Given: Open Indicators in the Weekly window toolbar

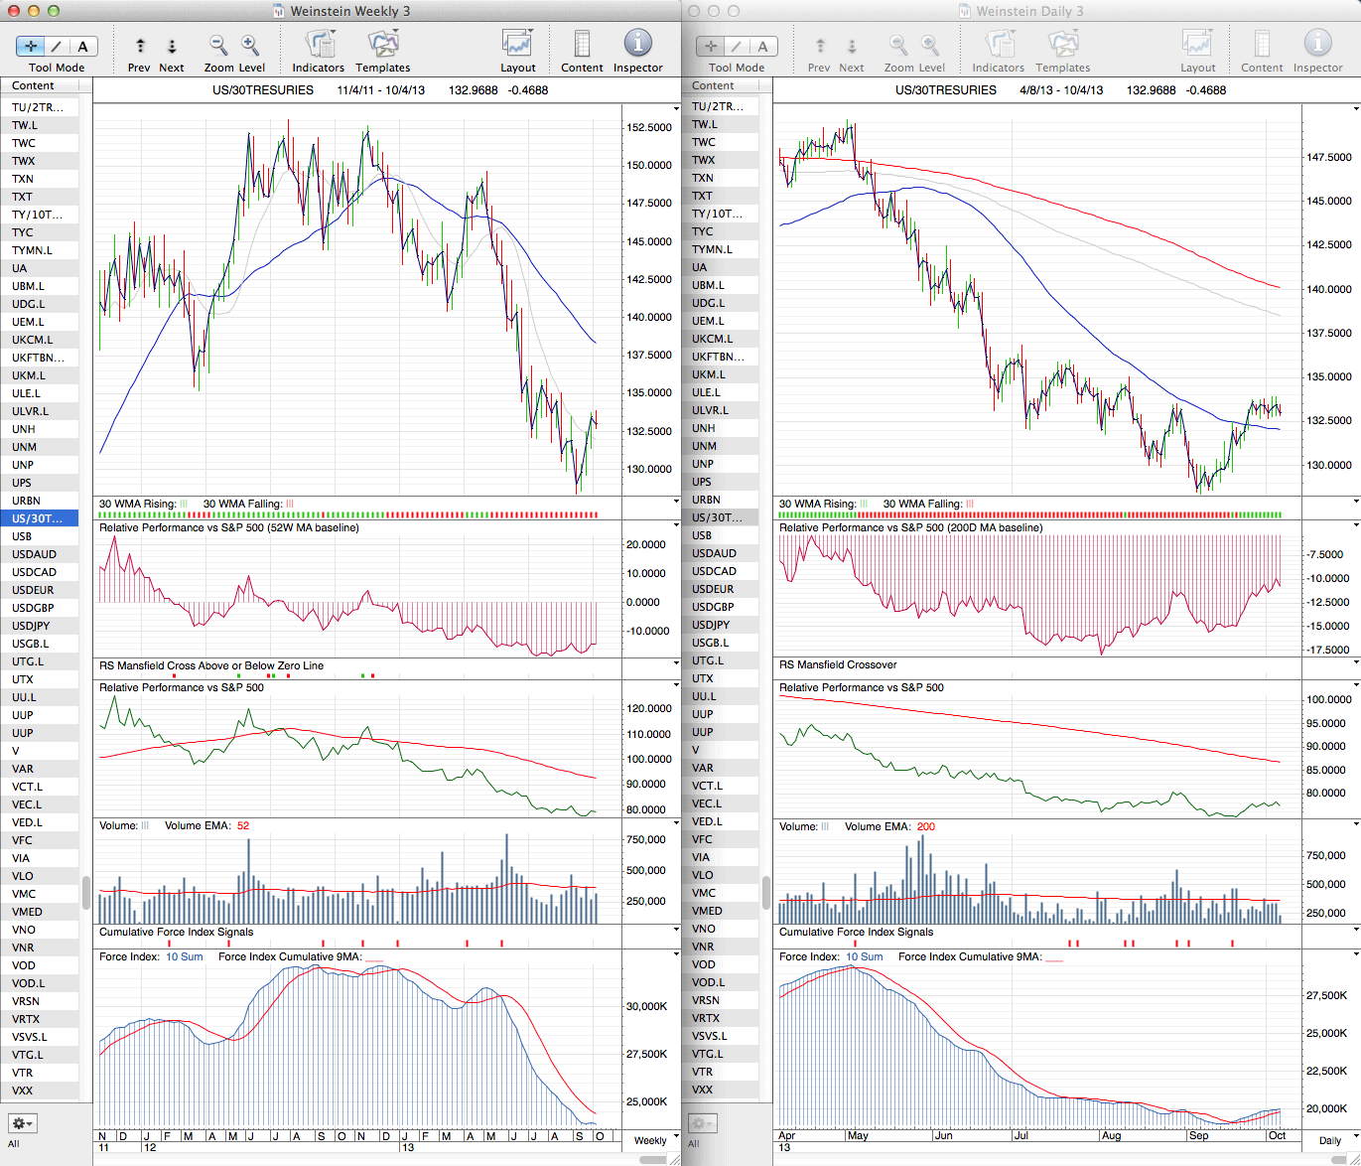Looking at the screenshot, I should pos(319,45).
